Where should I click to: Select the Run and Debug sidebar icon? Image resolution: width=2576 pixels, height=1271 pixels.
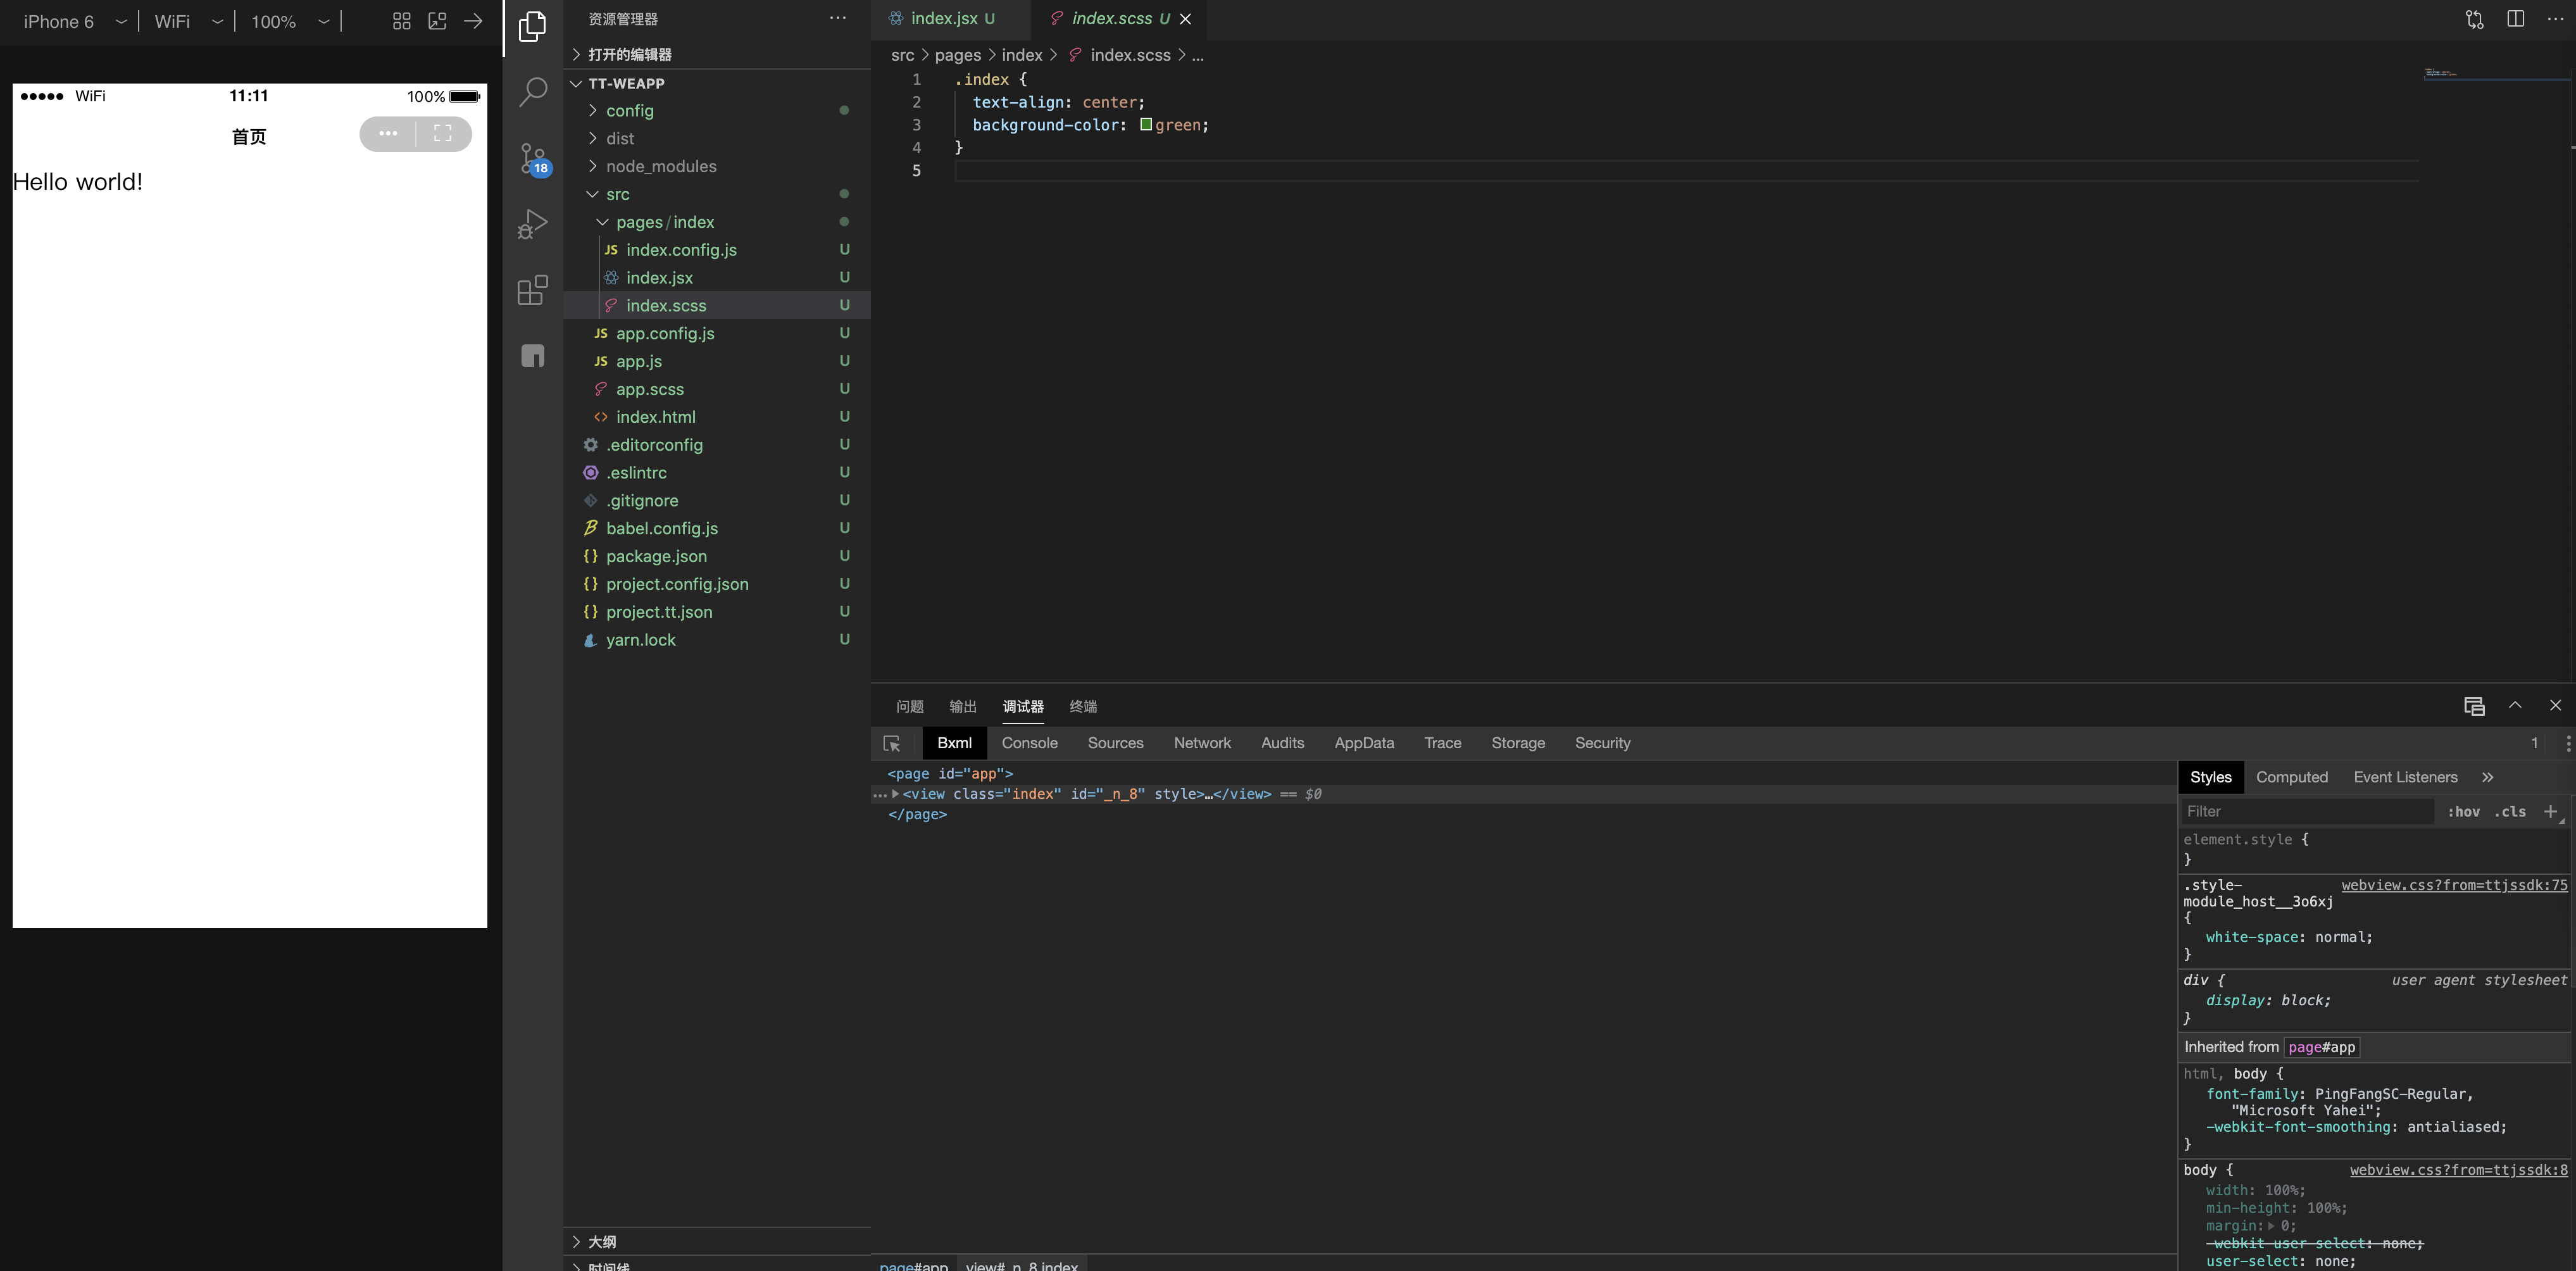click(x=531, y=222)
